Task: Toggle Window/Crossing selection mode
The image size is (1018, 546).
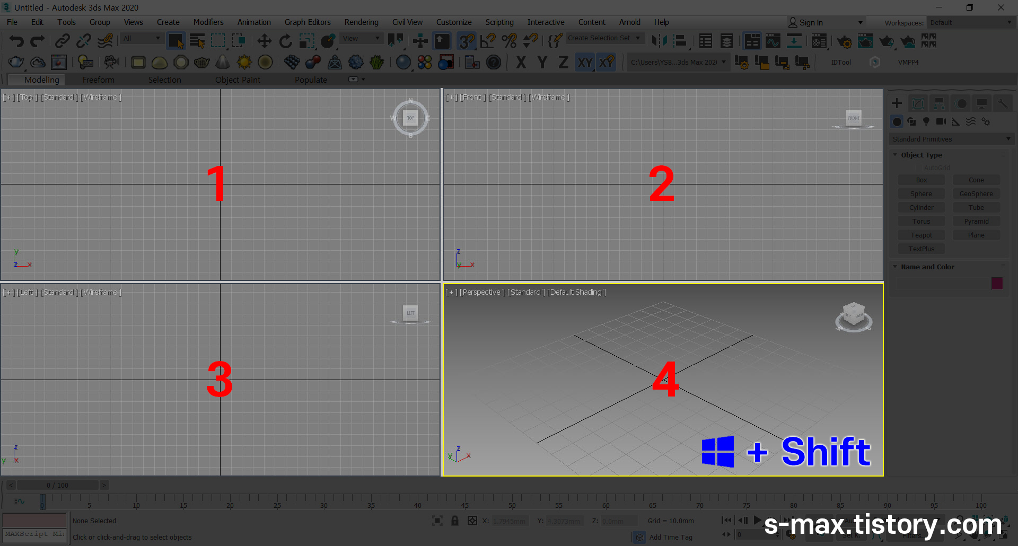Action: [x=239, y=41]
